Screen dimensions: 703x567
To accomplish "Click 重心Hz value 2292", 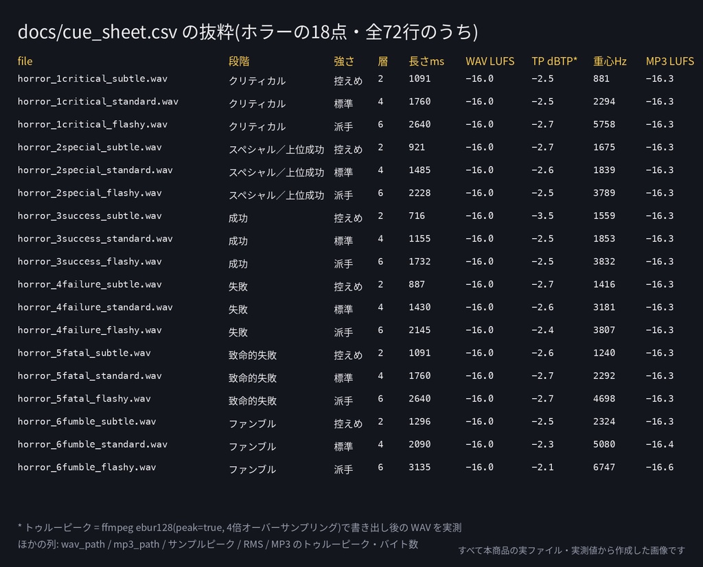I will click(604, 375).
